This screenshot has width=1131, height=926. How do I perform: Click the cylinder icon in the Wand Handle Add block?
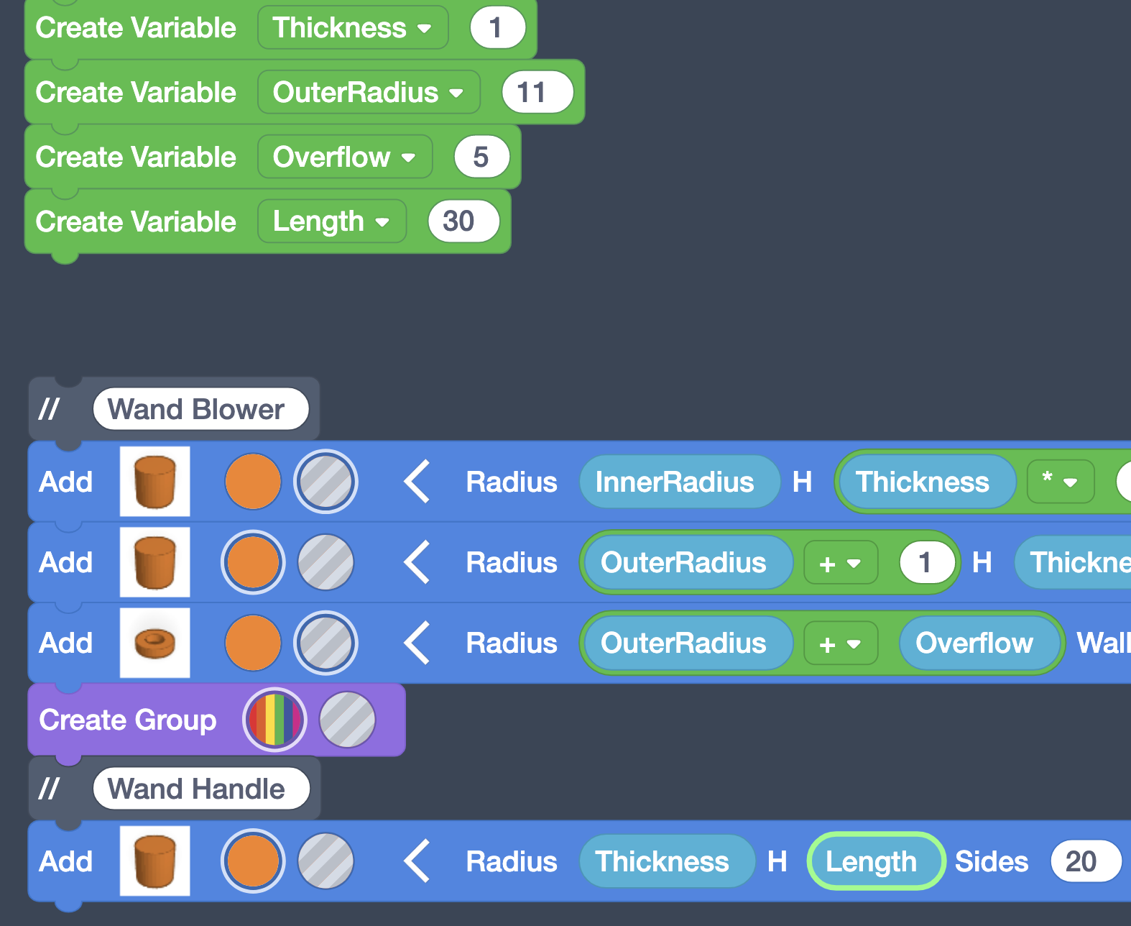(x=154, y=861)
